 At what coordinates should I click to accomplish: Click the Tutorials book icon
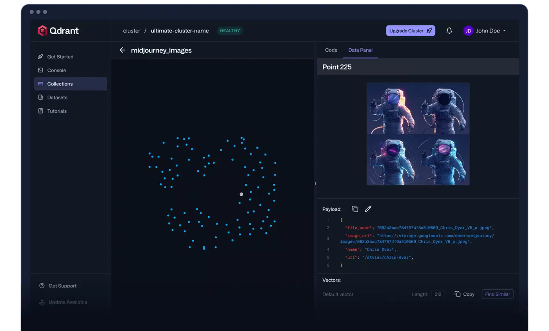tap(40, 111)
